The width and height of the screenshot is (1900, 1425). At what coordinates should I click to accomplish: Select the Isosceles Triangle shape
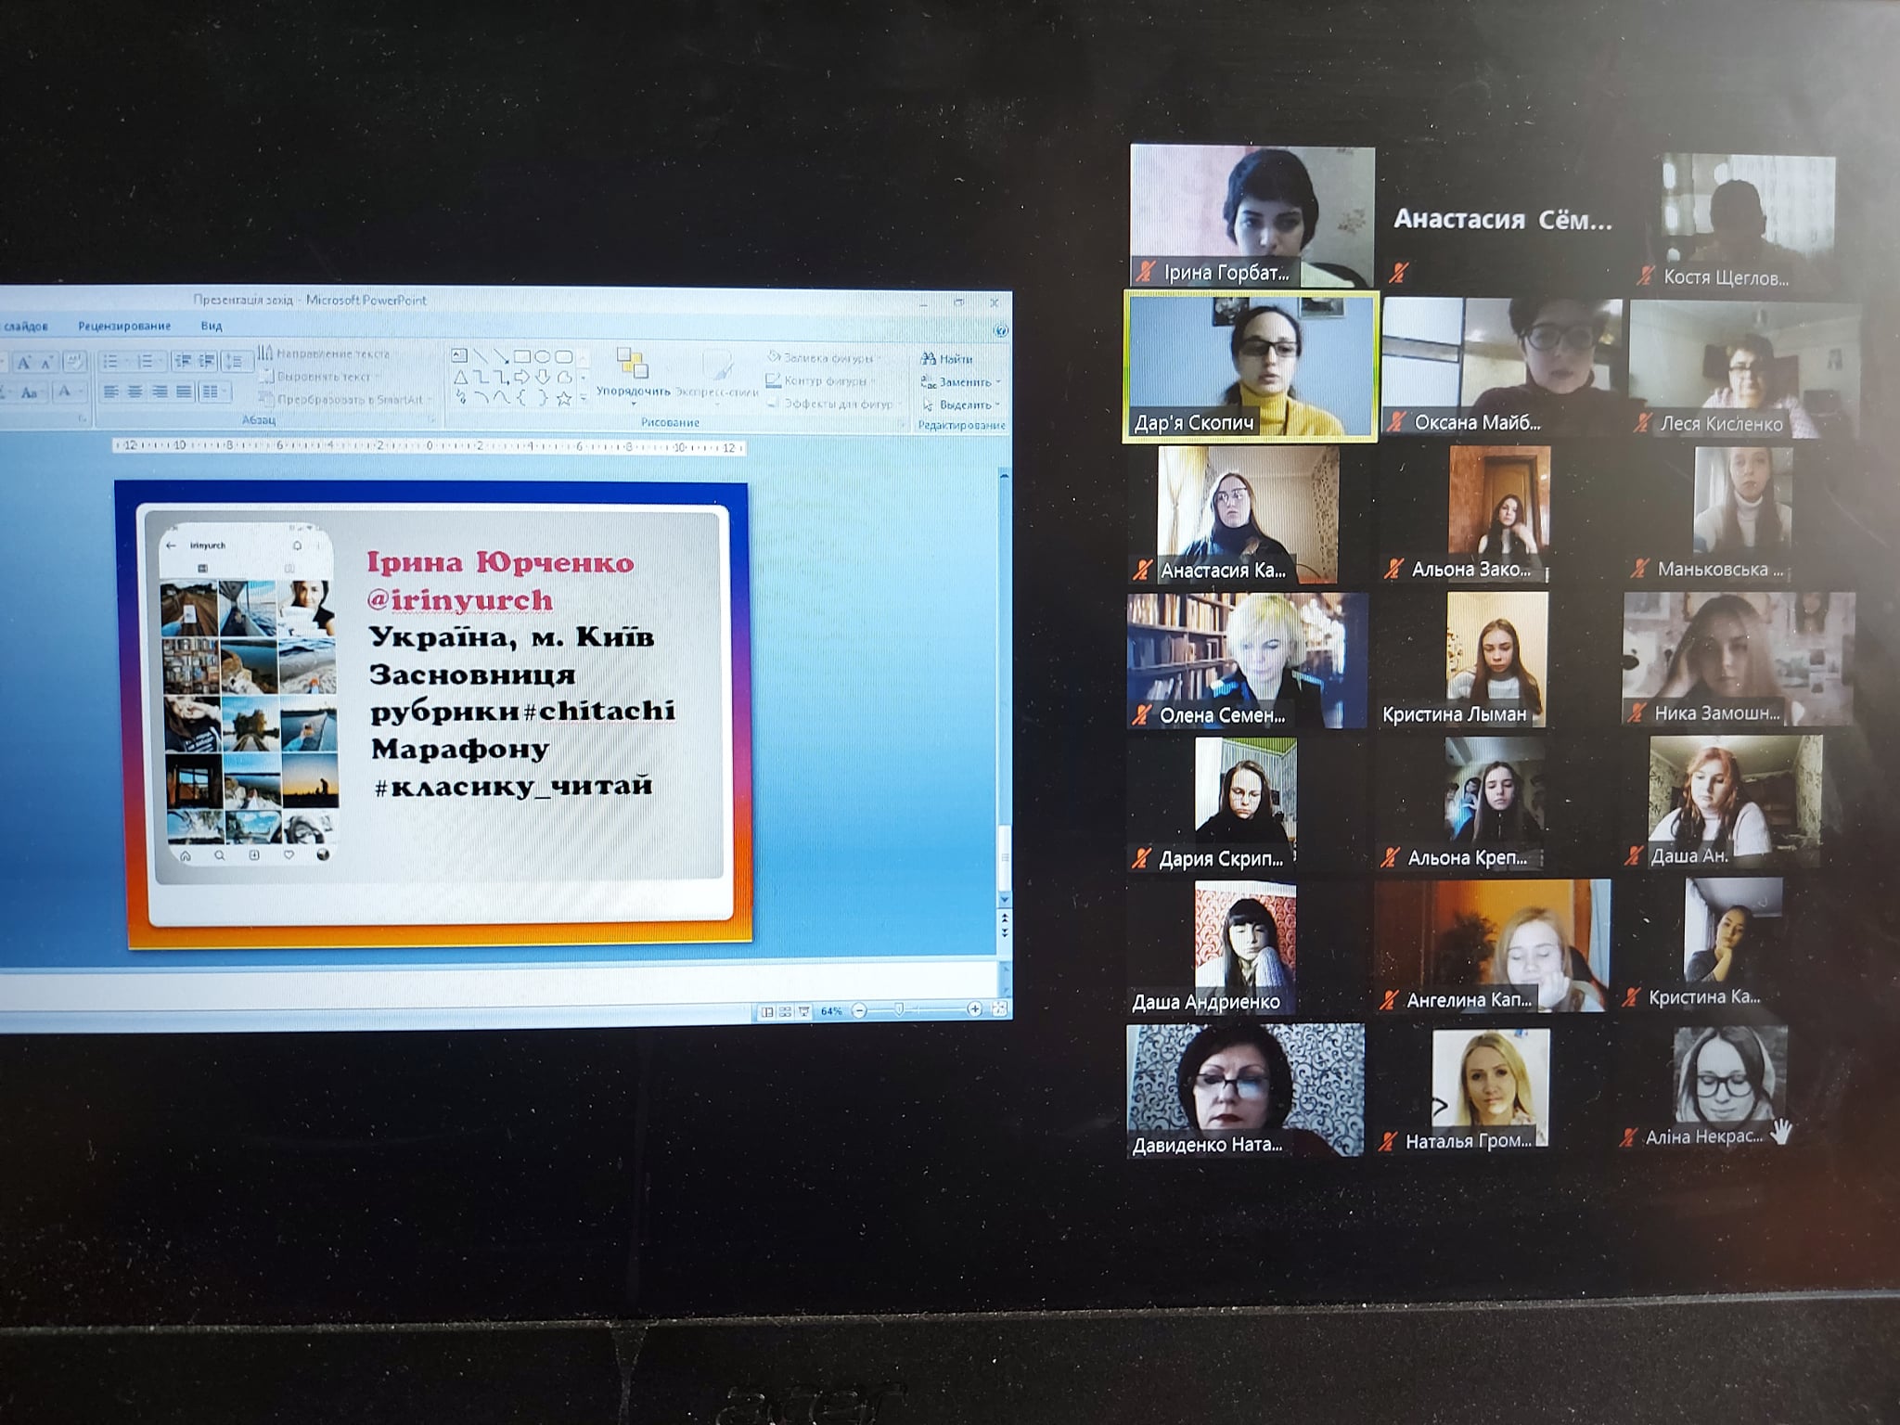461,378
